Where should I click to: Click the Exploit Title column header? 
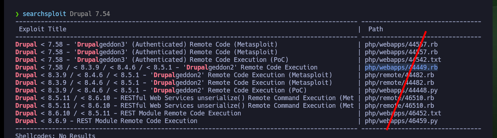pyautogui.click(x=43, y=29)
